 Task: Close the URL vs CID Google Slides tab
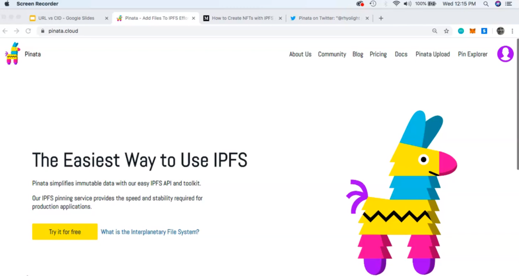click(x=106, y=18)
